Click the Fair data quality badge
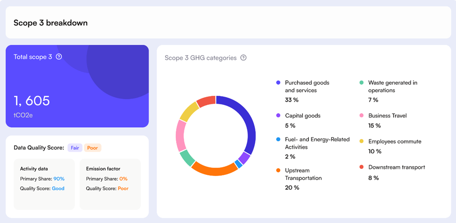The height and width of the screenshot is (223, 456). click(75, 148)
